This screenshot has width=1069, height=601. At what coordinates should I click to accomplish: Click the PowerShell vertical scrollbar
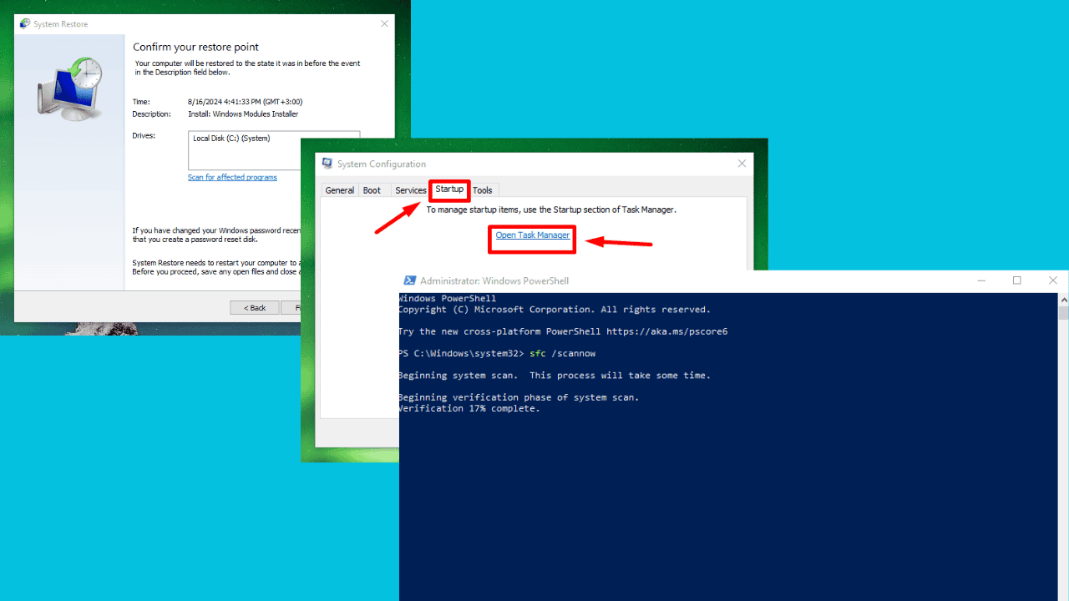[x=1063, y=447]
